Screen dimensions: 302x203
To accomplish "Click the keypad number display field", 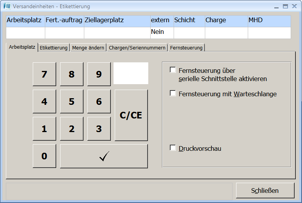I will click(131, 73).
